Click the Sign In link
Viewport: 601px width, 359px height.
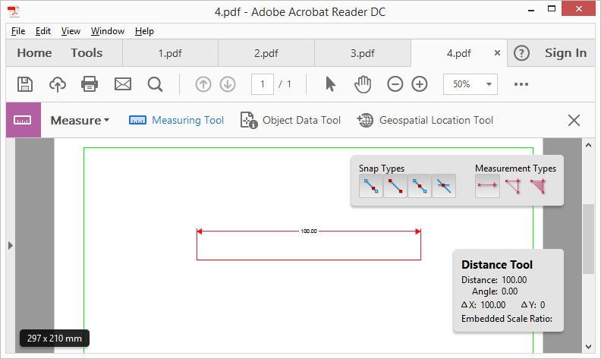(566, 53)
